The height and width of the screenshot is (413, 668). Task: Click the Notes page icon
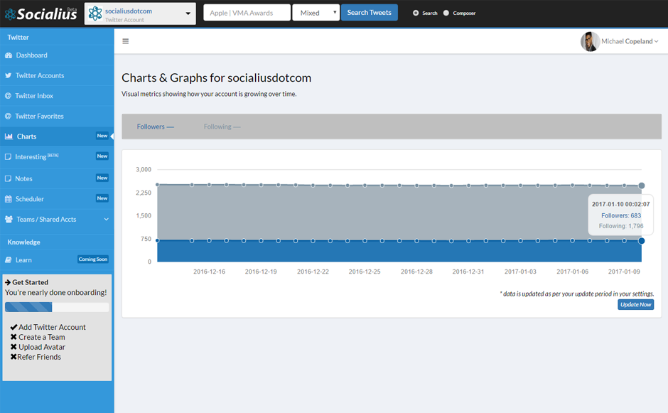click(x=8, y=178)
